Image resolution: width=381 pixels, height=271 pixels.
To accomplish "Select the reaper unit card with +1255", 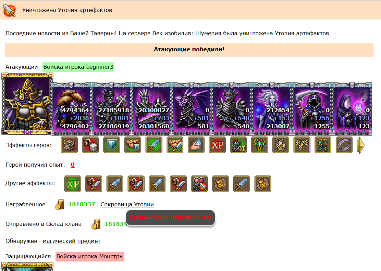I will 312,108.
